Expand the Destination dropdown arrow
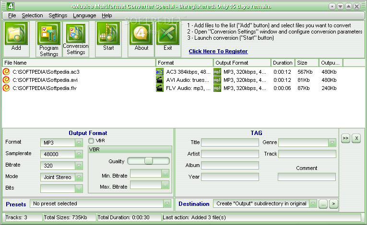Screen dimensions: 367x225 313,203
